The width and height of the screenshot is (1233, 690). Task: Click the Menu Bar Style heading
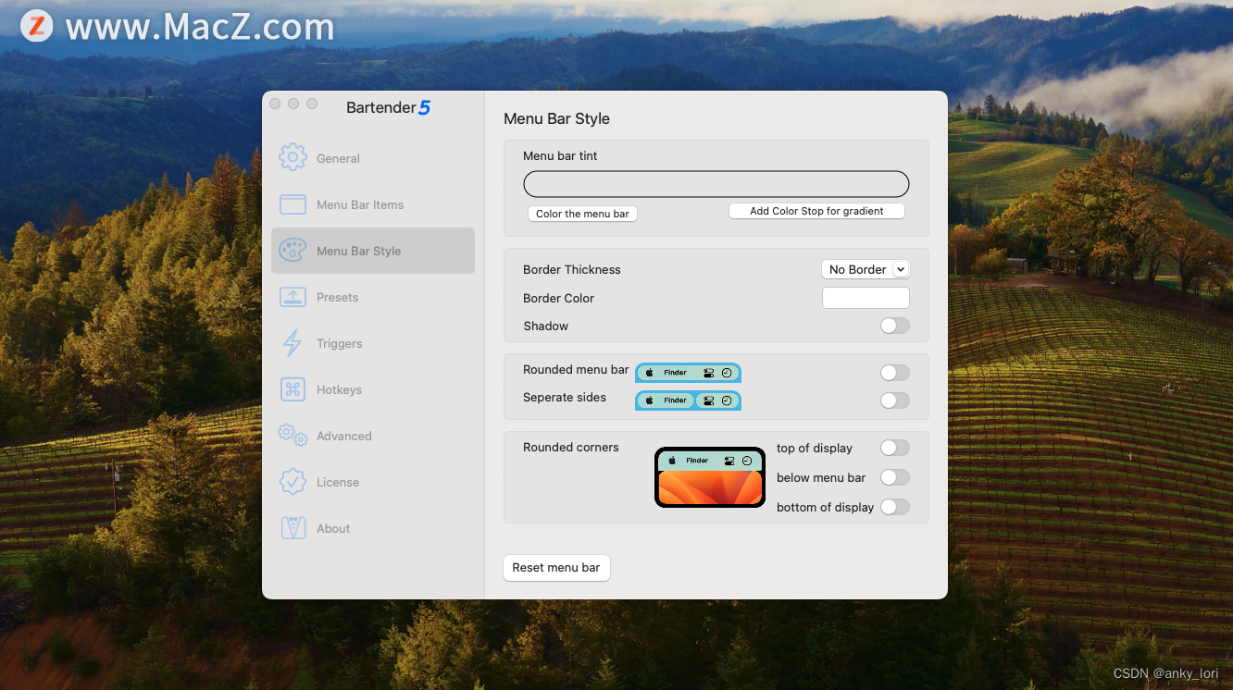point(556,118)
